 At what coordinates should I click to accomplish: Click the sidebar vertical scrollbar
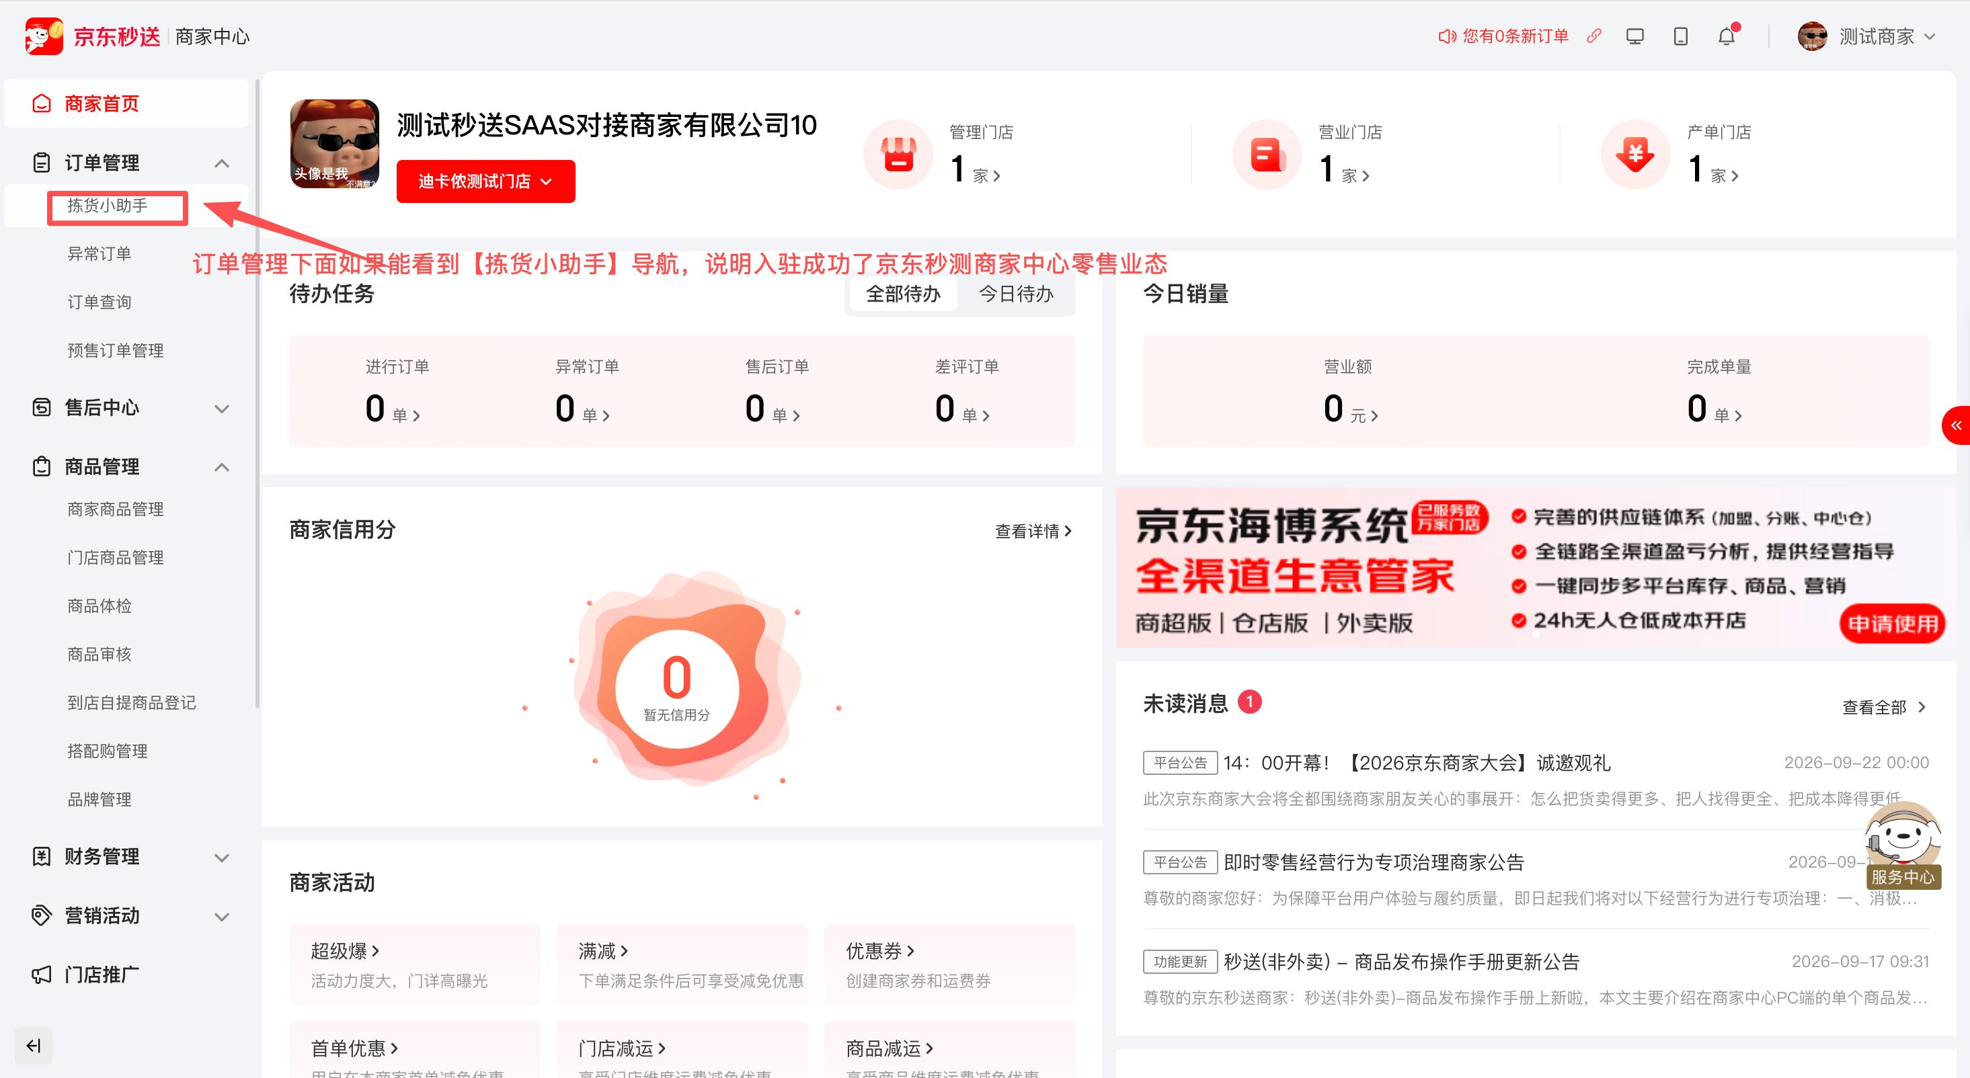[x=257, y=394]
